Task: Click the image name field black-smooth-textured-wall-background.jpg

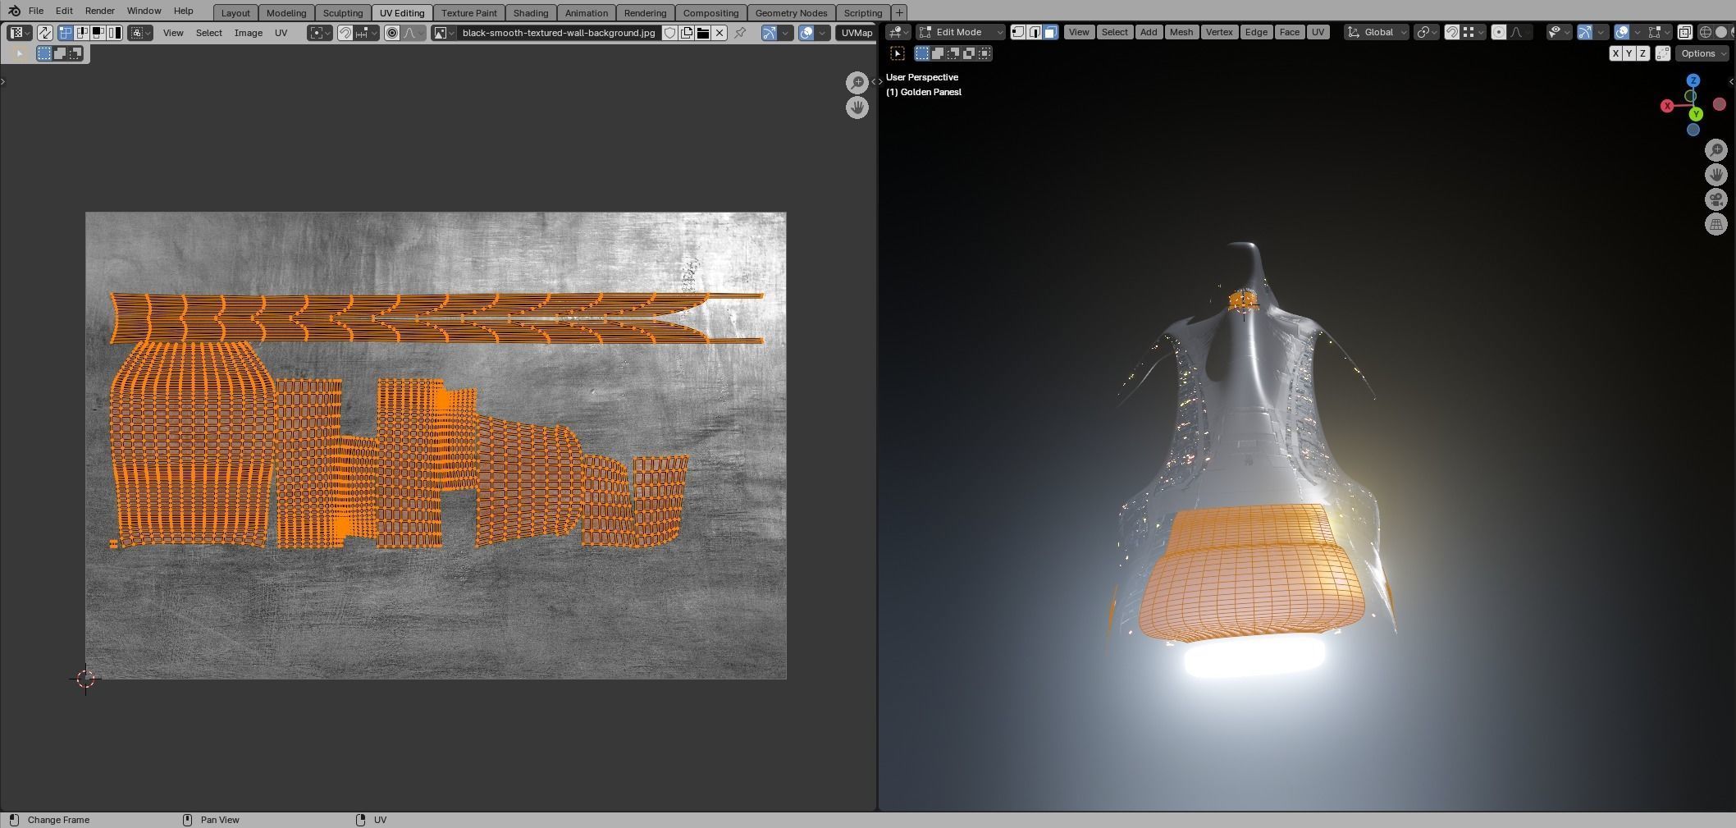Action: (x=559, y=33)
